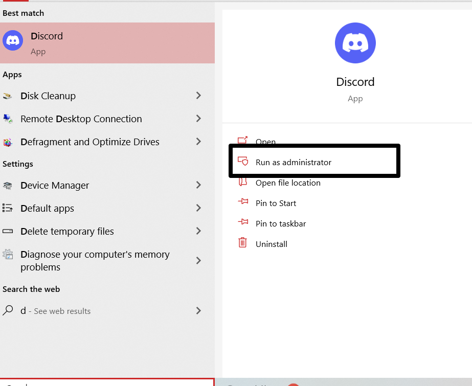Image resolution: width=472 pixels, height=386 pixels.
Task: Choose Uninstall for Discord
Action: click(271, 244)
